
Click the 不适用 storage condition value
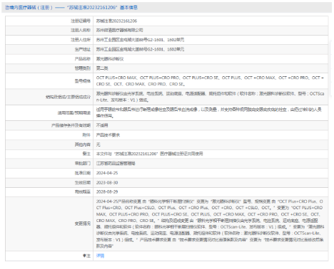102,125
